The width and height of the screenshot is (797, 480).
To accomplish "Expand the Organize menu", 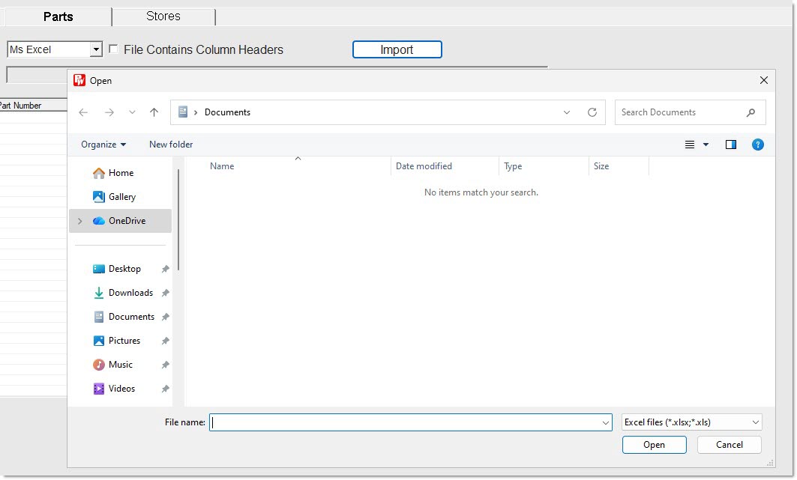I will click(103, 145).
